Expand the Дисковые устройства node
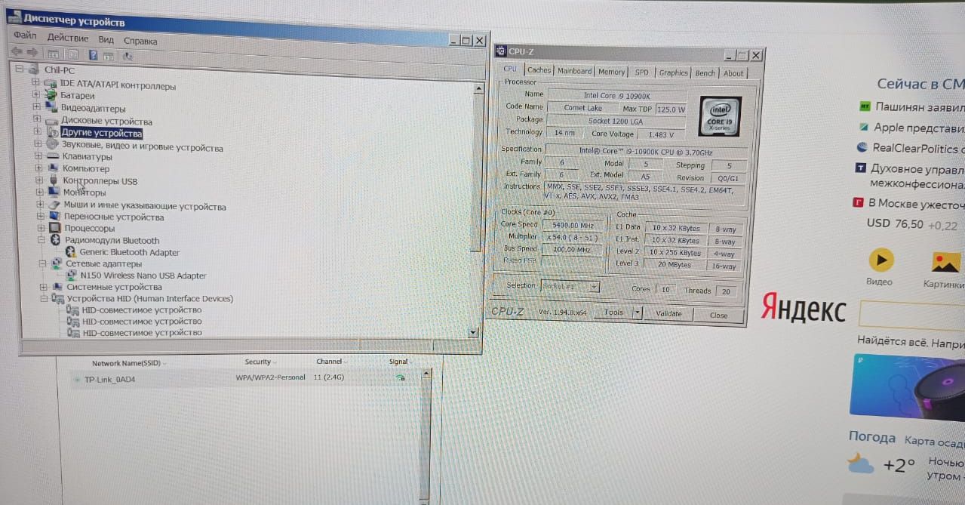 36,119
